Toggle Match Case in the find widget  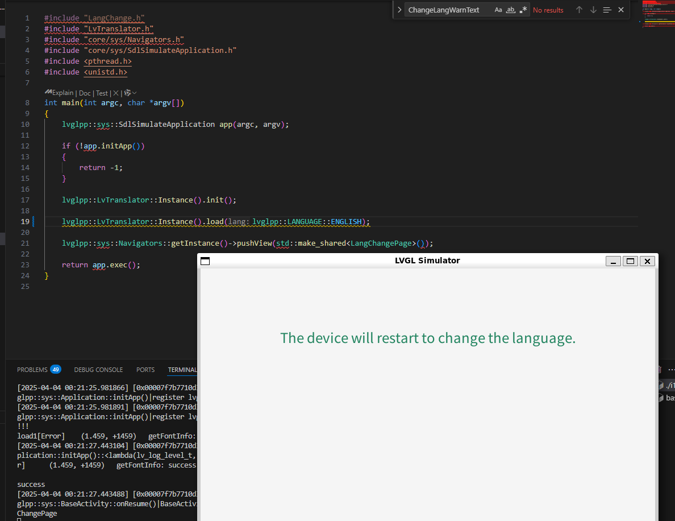498,10
